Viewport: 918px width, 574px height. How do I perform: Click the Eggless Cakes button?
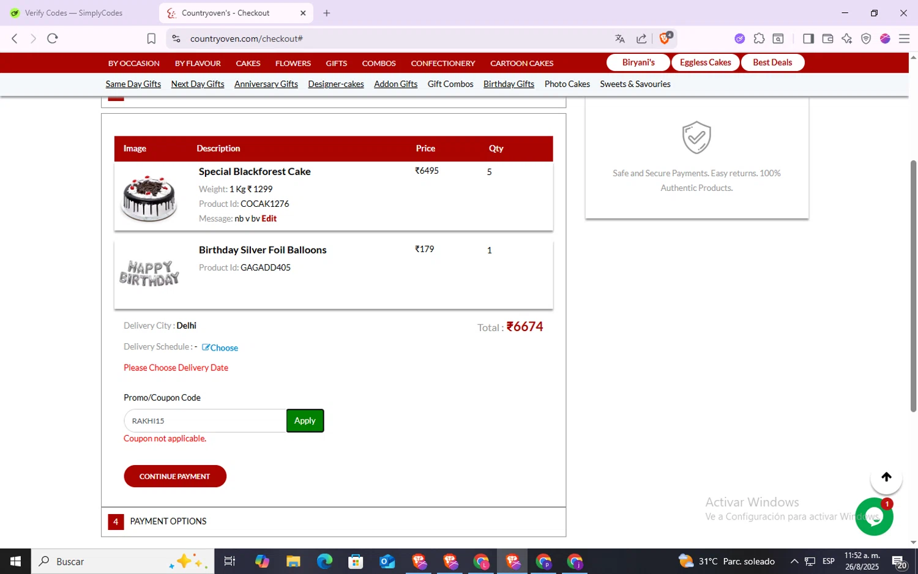pos(706,62)
